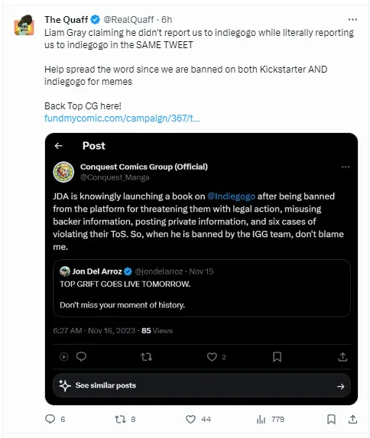
Task: Like The Quaff's tweet with 44 likes
Action: click(190, 419)
